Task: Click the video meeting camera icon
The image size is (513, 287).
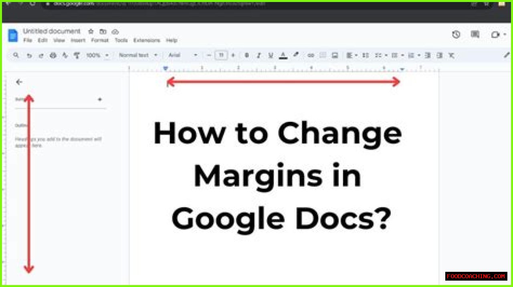Action: tap(495, 35)
